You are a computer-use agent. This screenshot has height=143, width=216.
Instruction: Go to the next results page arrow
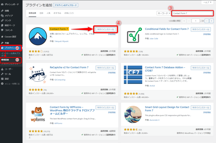(x=207, y=21)
